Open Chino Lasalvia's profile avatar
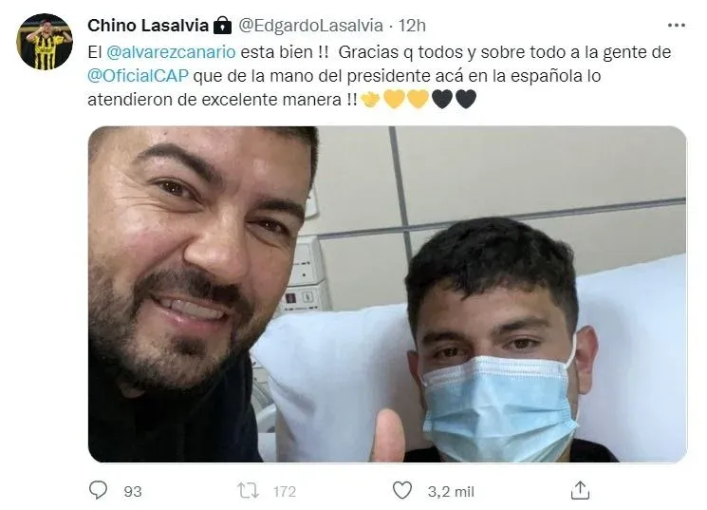Screen dimensions: 707x510 click(45, 42)
